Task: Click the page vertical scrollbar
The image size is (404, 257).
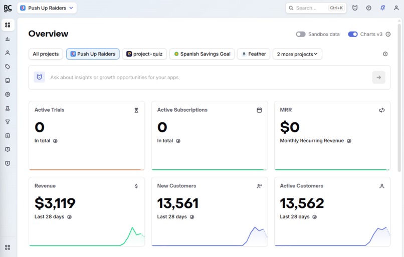Action: click(399, 98)
